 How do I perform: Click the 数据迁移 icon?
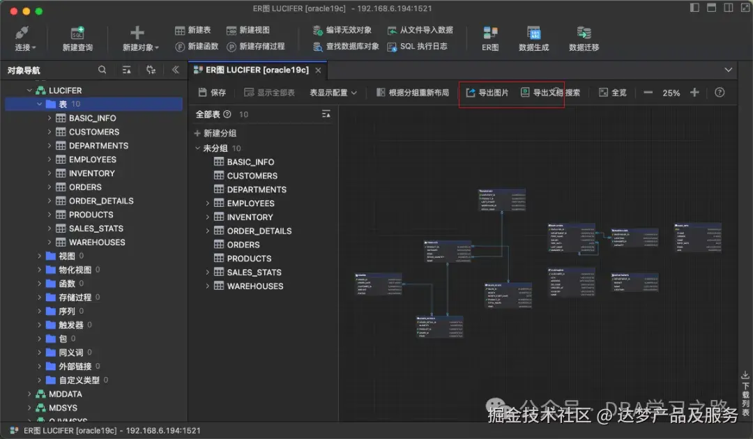[584, 38]
